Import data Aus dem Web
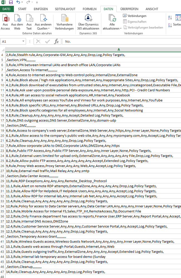This screenshot has height=278, width=181. pos(17,22)
